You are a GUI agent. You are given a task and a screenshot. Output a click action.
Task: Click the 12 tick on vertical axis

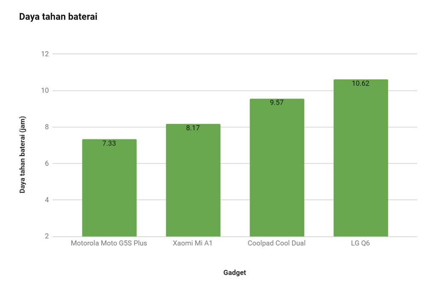coord(44,54)
